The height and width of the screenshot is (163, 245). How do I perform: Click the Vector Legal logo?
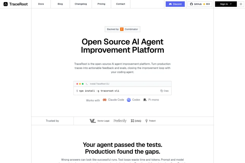[x=100, y=121]
